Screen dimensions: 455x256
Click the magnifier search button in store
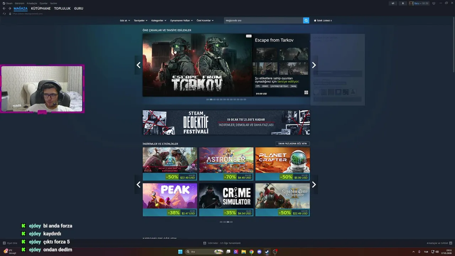point(306,21)
